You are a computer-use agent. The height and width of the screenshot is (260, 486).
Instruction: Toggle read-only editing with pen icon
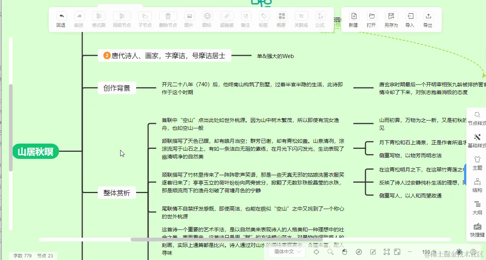point(373,252)
